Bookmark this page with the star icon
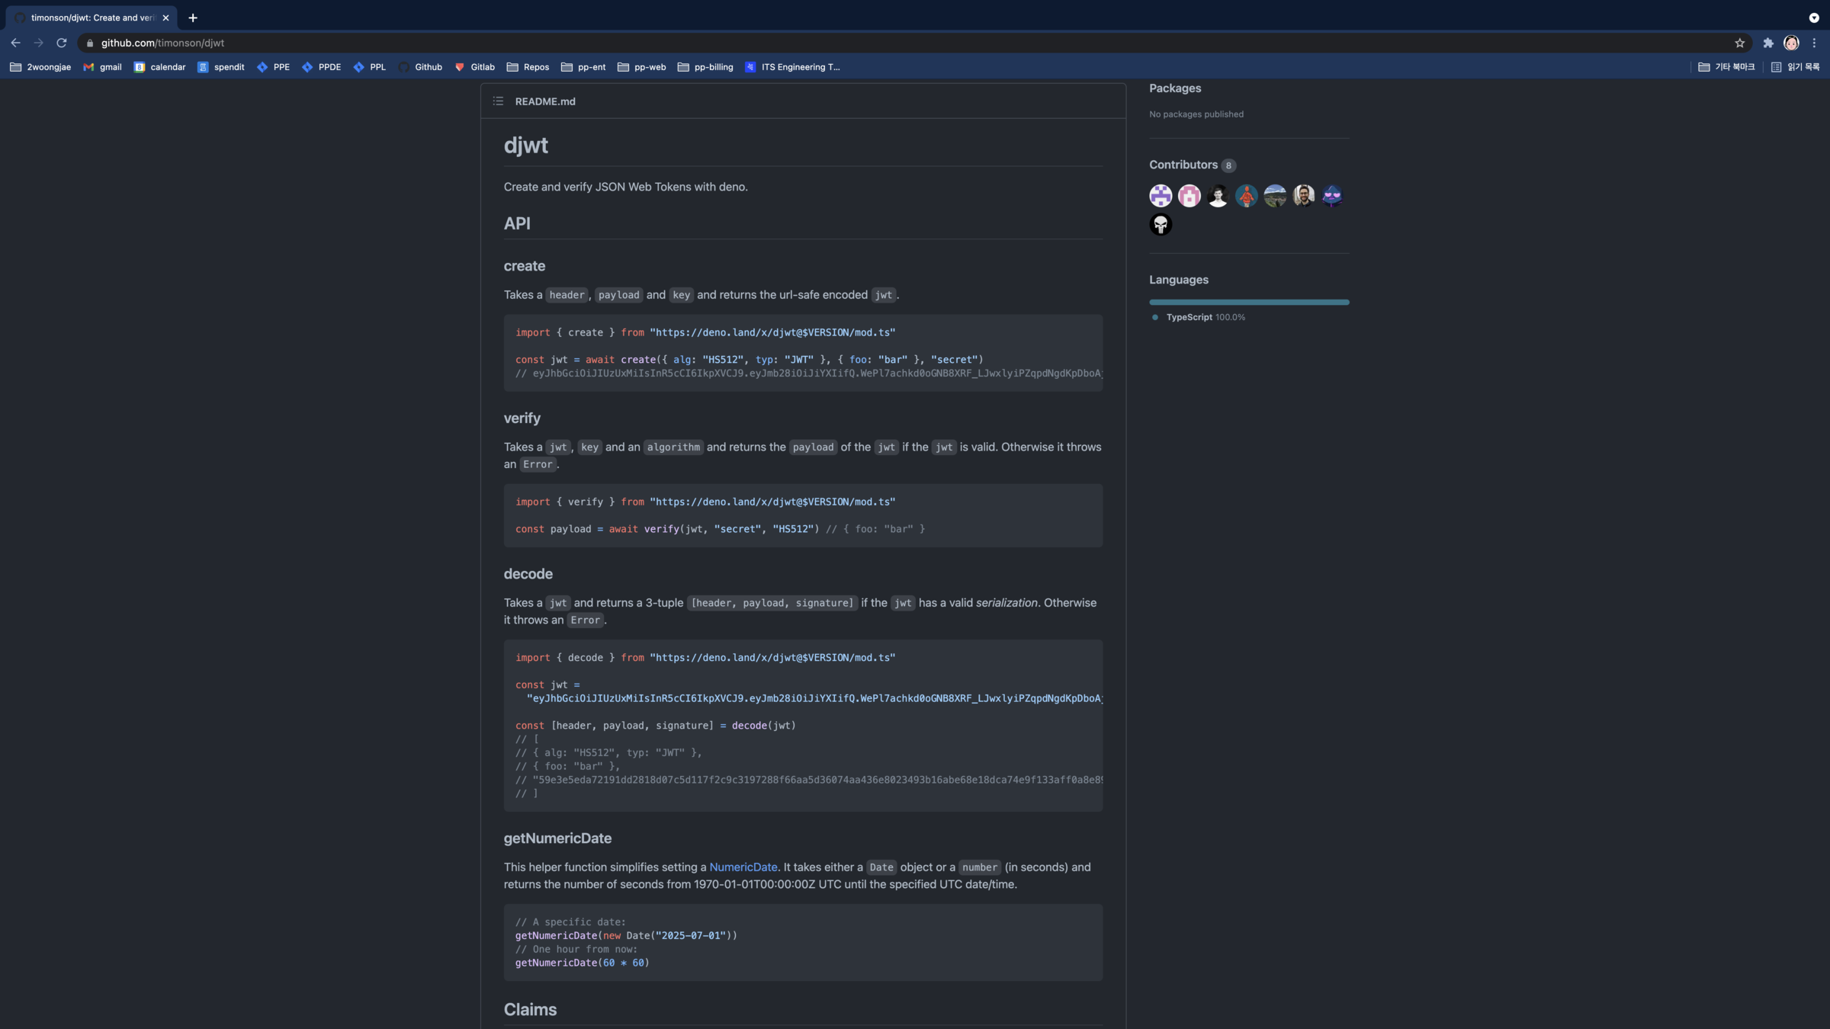This screenshot has height=1029, width=1830. point(1739,43)
